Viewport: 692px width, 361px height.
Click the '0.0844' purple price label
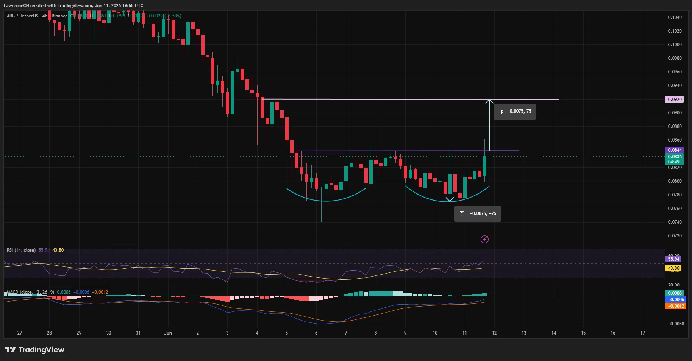(675, 150)
